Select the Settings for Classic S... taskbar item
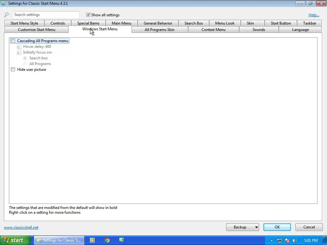 tap(59, 240)
